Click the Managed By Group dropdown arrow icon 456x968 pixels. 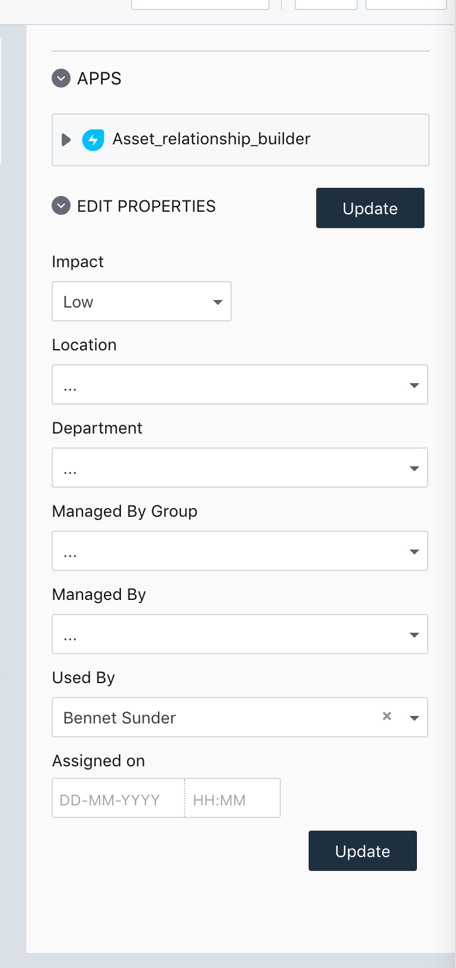point(414,551)
